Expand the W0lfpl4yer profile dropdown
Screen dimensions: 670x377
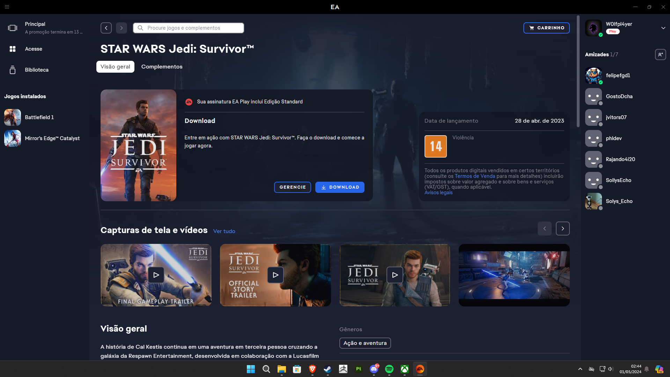pyautogui.click(x=663, y=28)
